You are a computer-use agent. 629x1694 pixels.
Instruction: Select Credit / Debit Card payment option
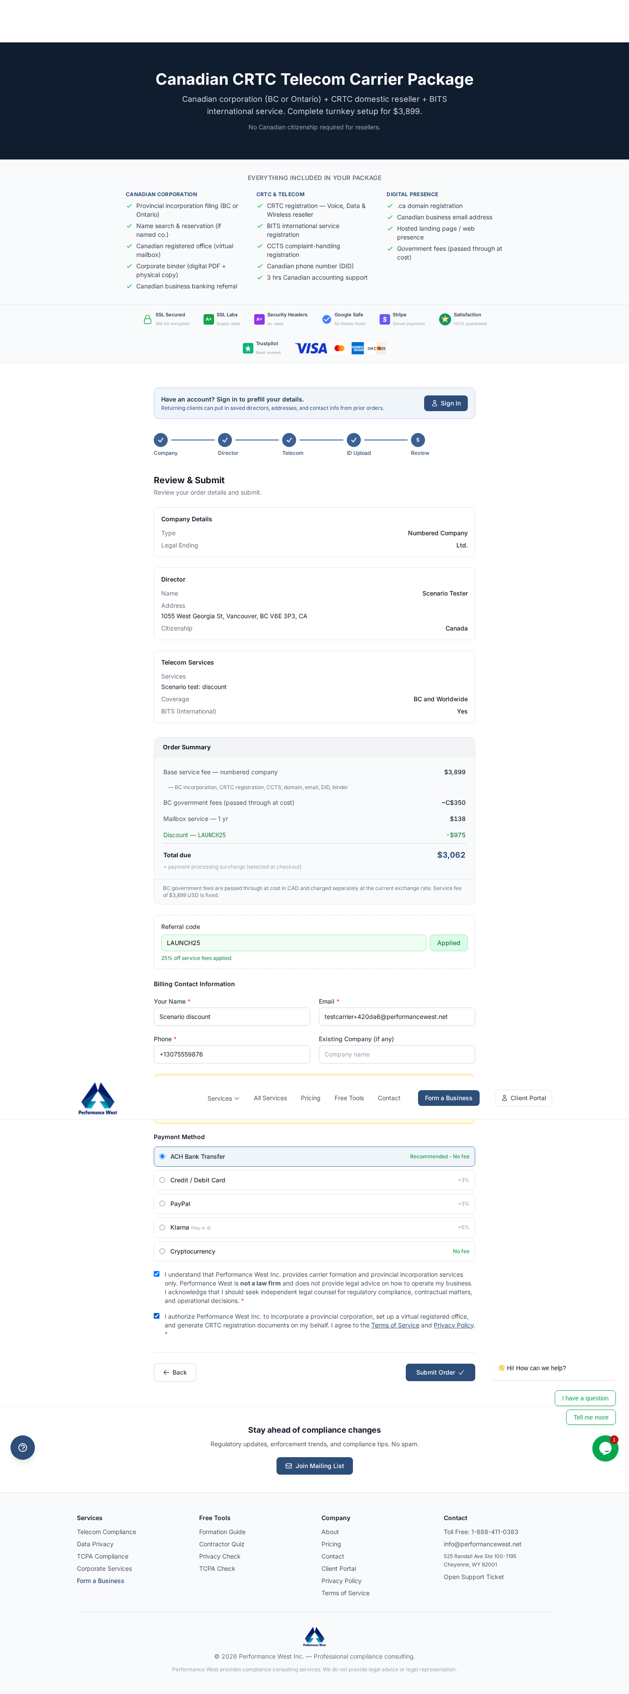tap(162, 1180)
